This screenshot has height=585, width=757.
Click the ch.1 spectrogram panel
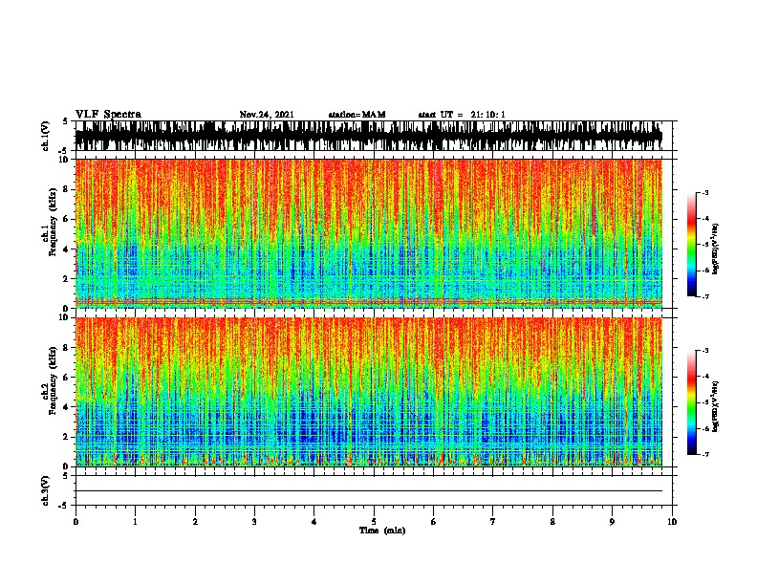pos(369,233)
